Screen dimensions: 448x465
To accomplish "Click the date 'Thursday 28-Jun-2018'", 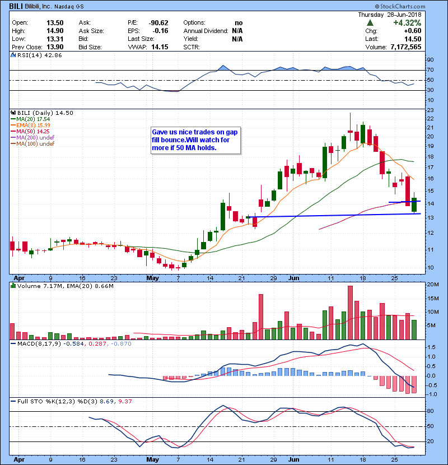I will 390,15.
